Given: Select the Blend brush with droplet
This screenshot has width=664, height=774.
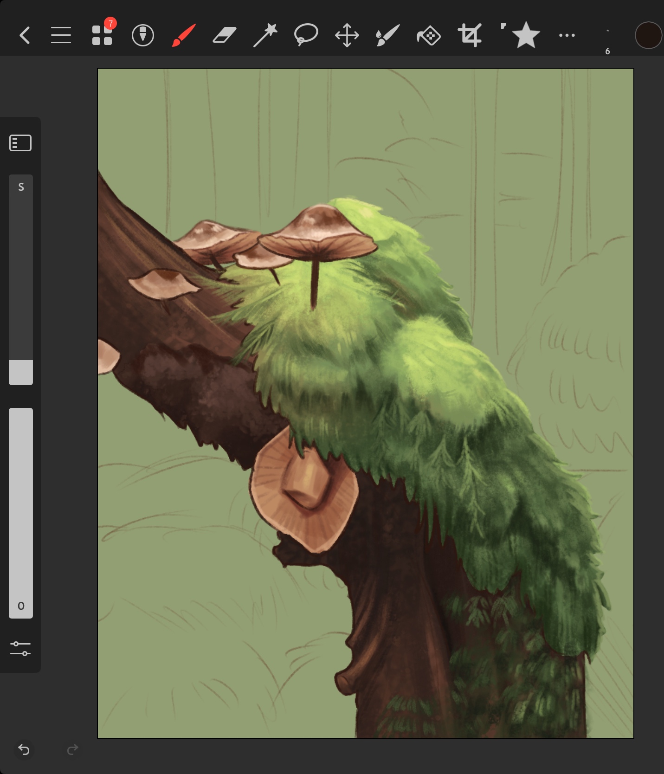Looking at the screenshot, I should (x=387, y=35).
